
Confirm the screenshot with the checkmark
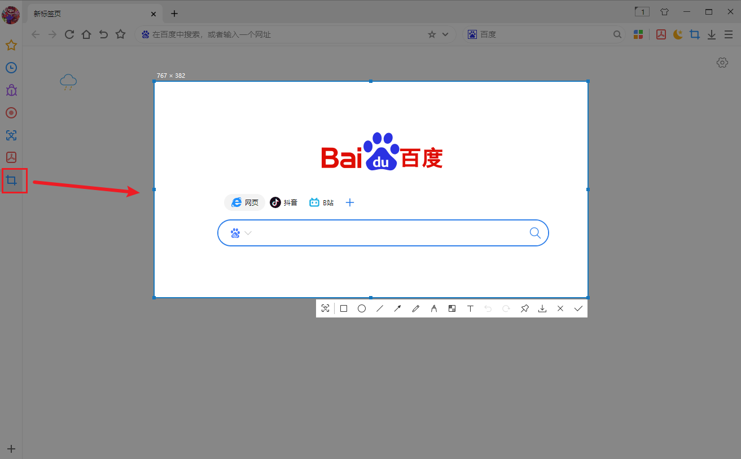pyautogui.click(x=578, y=308)
